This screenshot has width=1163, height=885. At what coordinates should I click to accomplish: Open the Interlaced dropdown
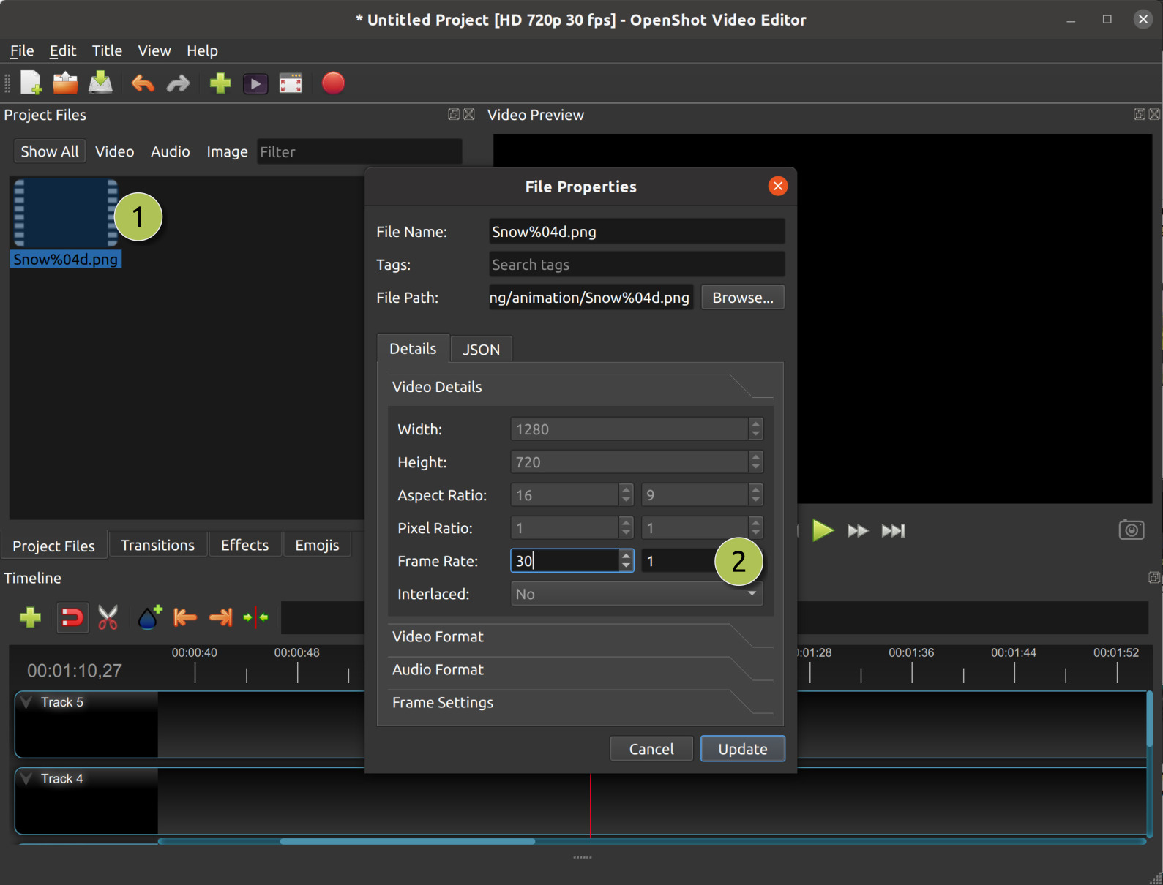coord(636,594)
